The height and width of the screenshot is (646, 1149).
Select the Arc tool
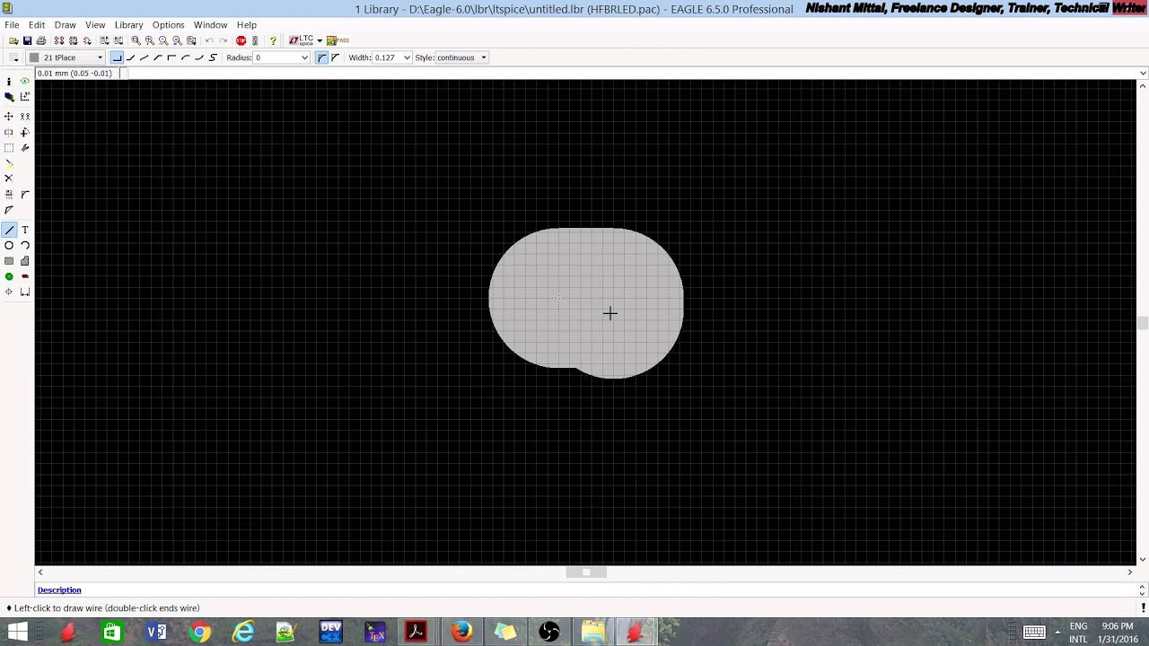25,245
